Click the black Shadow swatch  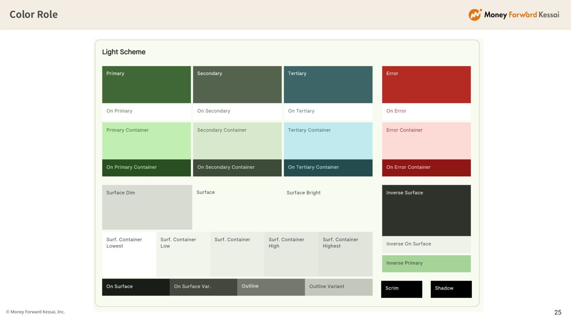[x=451, y=289]
